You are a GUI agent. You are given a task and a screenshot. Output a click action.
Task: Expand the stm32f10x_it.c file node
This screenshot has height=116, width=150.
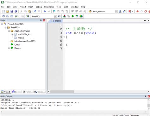(x=12, y=34)
